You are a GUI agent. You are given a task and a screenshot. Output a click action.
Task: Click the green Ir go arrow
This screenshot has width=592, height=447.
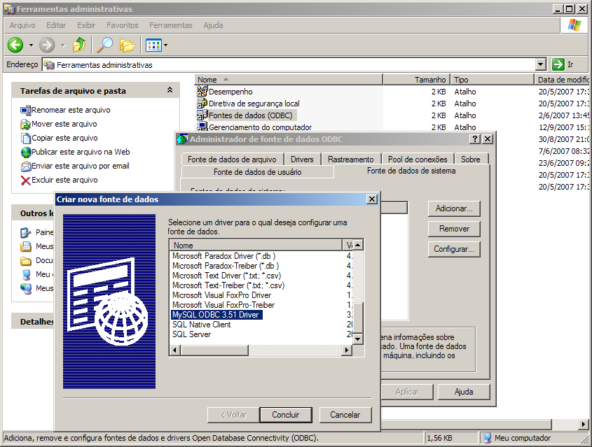tap(558, 64)
